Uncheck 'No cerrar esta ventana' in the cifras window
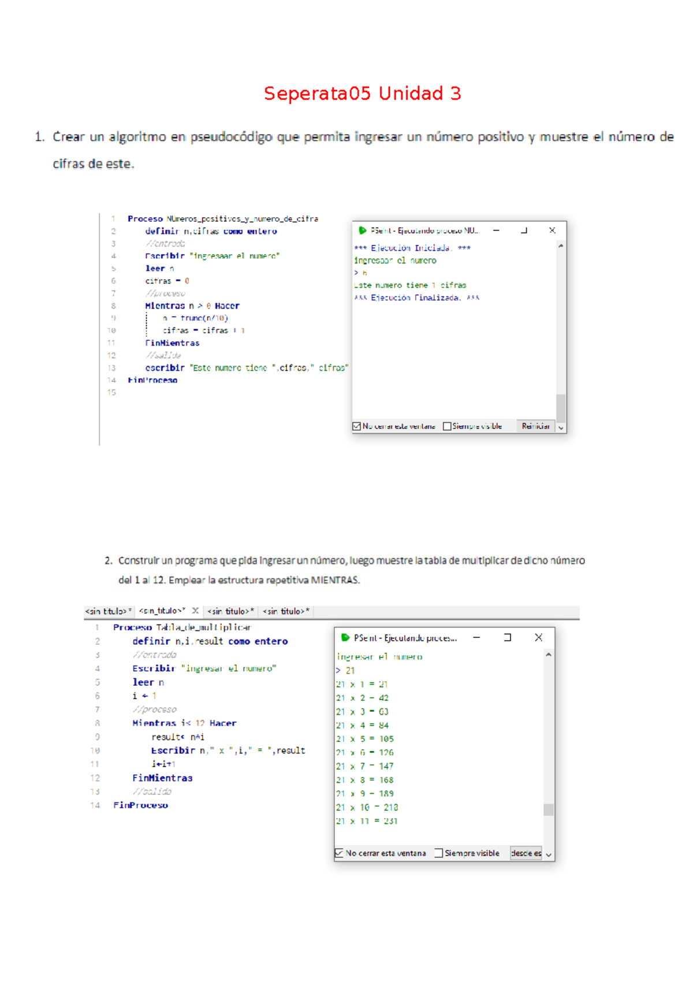The height and width of the screenshot is (981, 693). (357, 426)
